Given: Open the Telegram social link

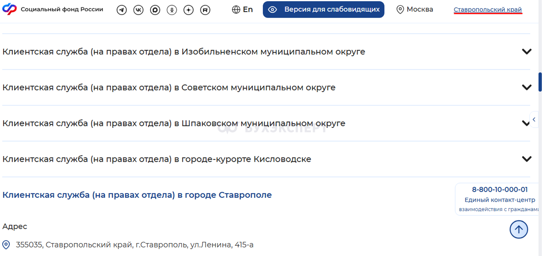Looking at the screenshot, I should pyautogui.click(x=121, y=10).
